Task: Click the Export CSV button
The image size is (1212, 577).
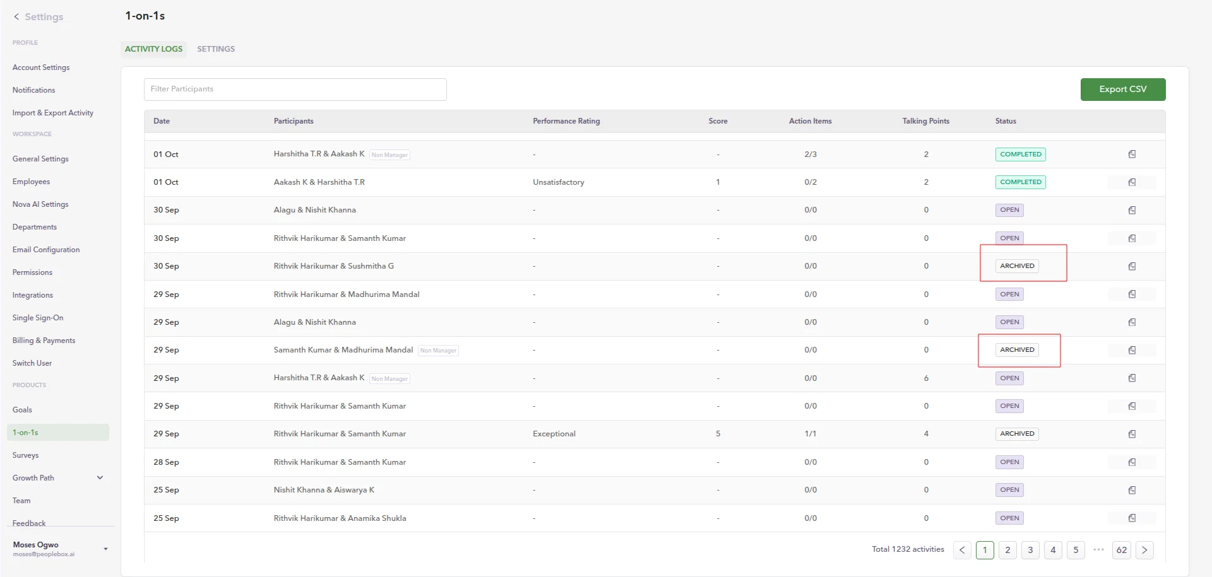Action: 1123,90
